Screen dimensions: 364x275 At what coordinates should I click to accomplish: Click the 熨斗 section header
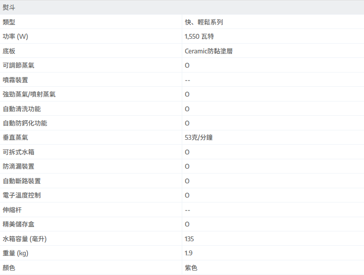(x=9, y=8)
